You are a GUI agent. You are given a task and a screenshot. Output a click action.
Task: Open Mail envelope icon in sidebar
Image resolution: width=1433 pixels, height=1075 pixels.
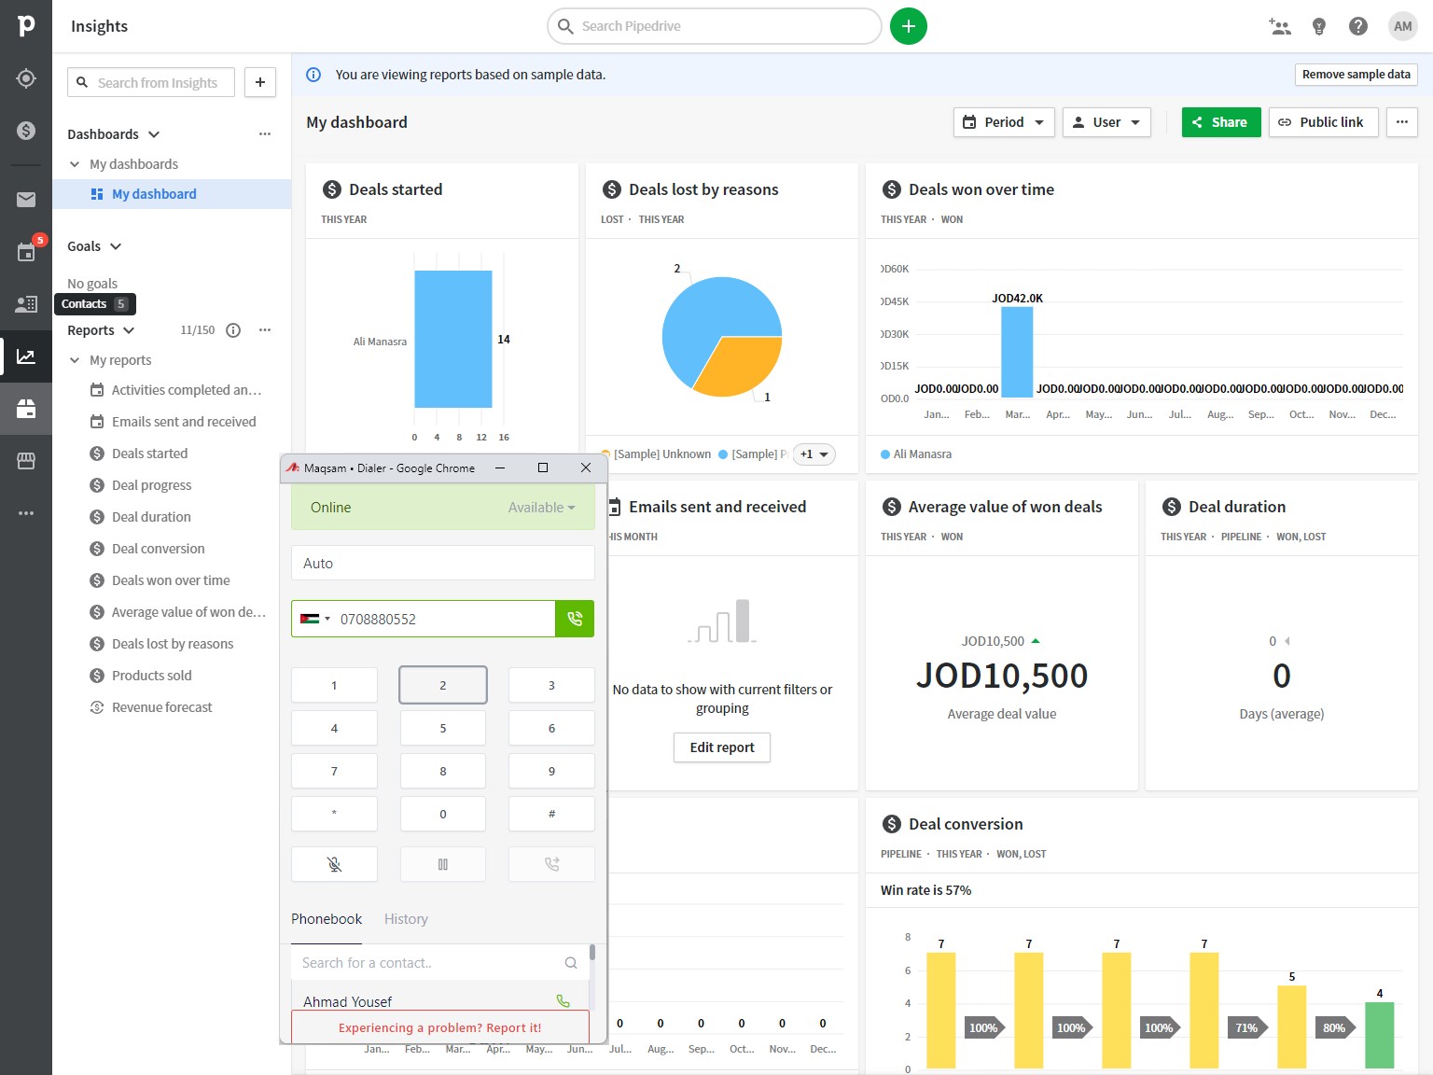tap(26, 200)
